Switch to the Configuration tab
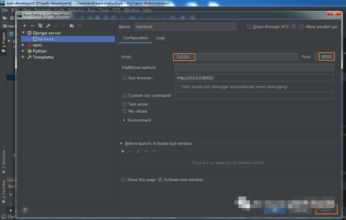Screen dimensions: 346x220 (x=136, y=38)
